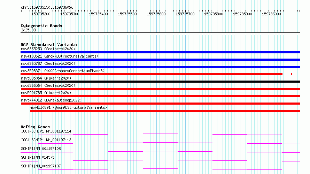Click ruler position 159736000
The height and width of the screenshot is (174, 310).
point(271,14)
